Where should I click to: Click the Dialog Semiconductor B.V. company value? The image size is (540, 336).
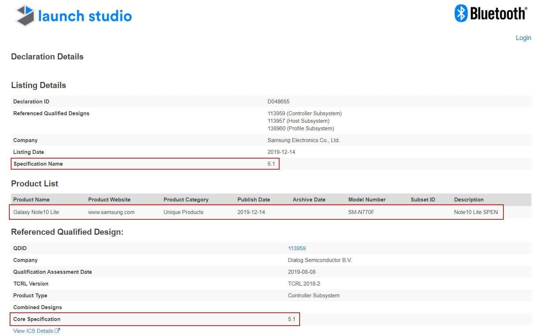click(x=319, y=260)
